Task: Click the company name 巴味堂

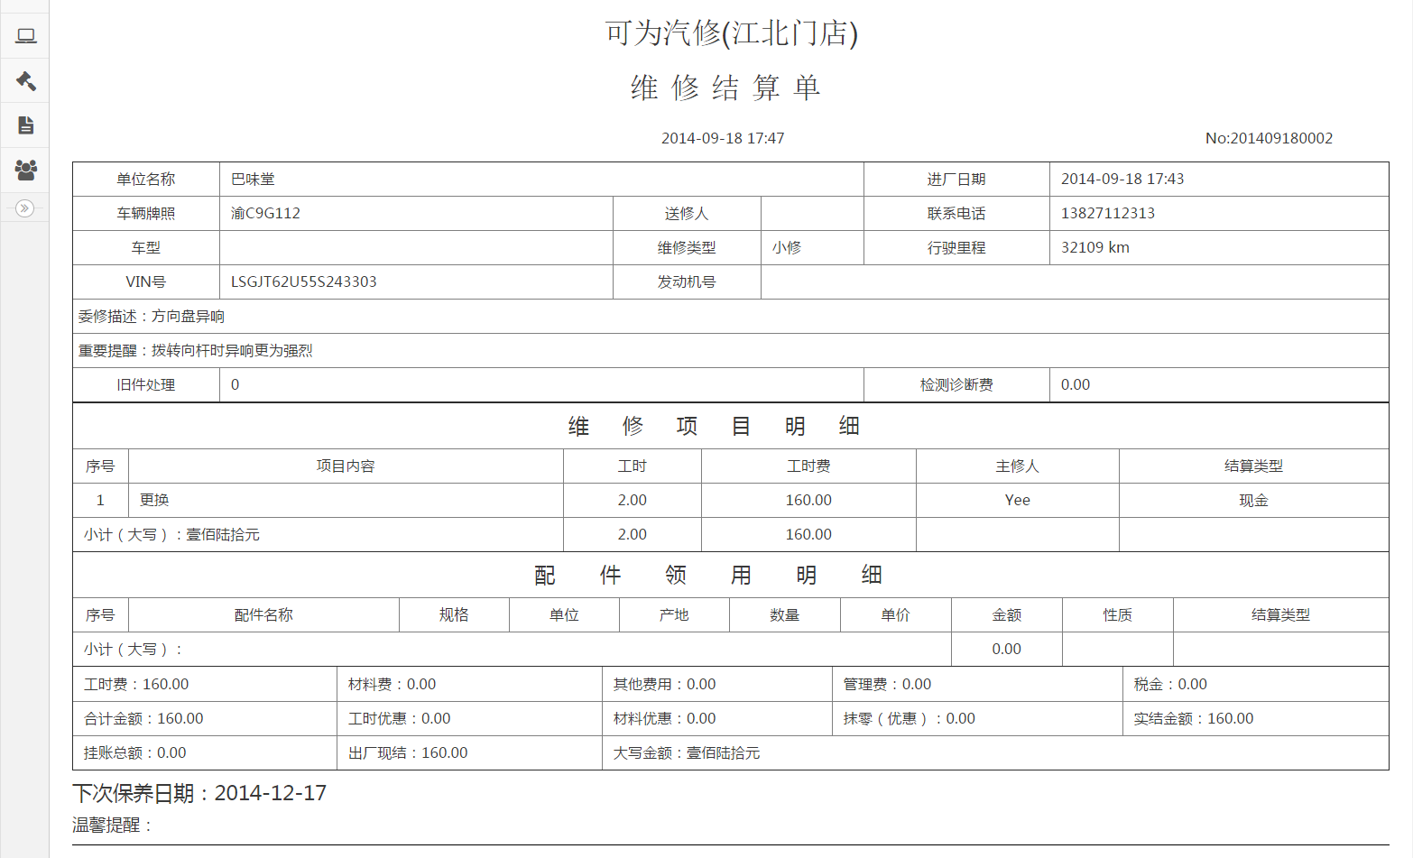Action: point(253,179)
